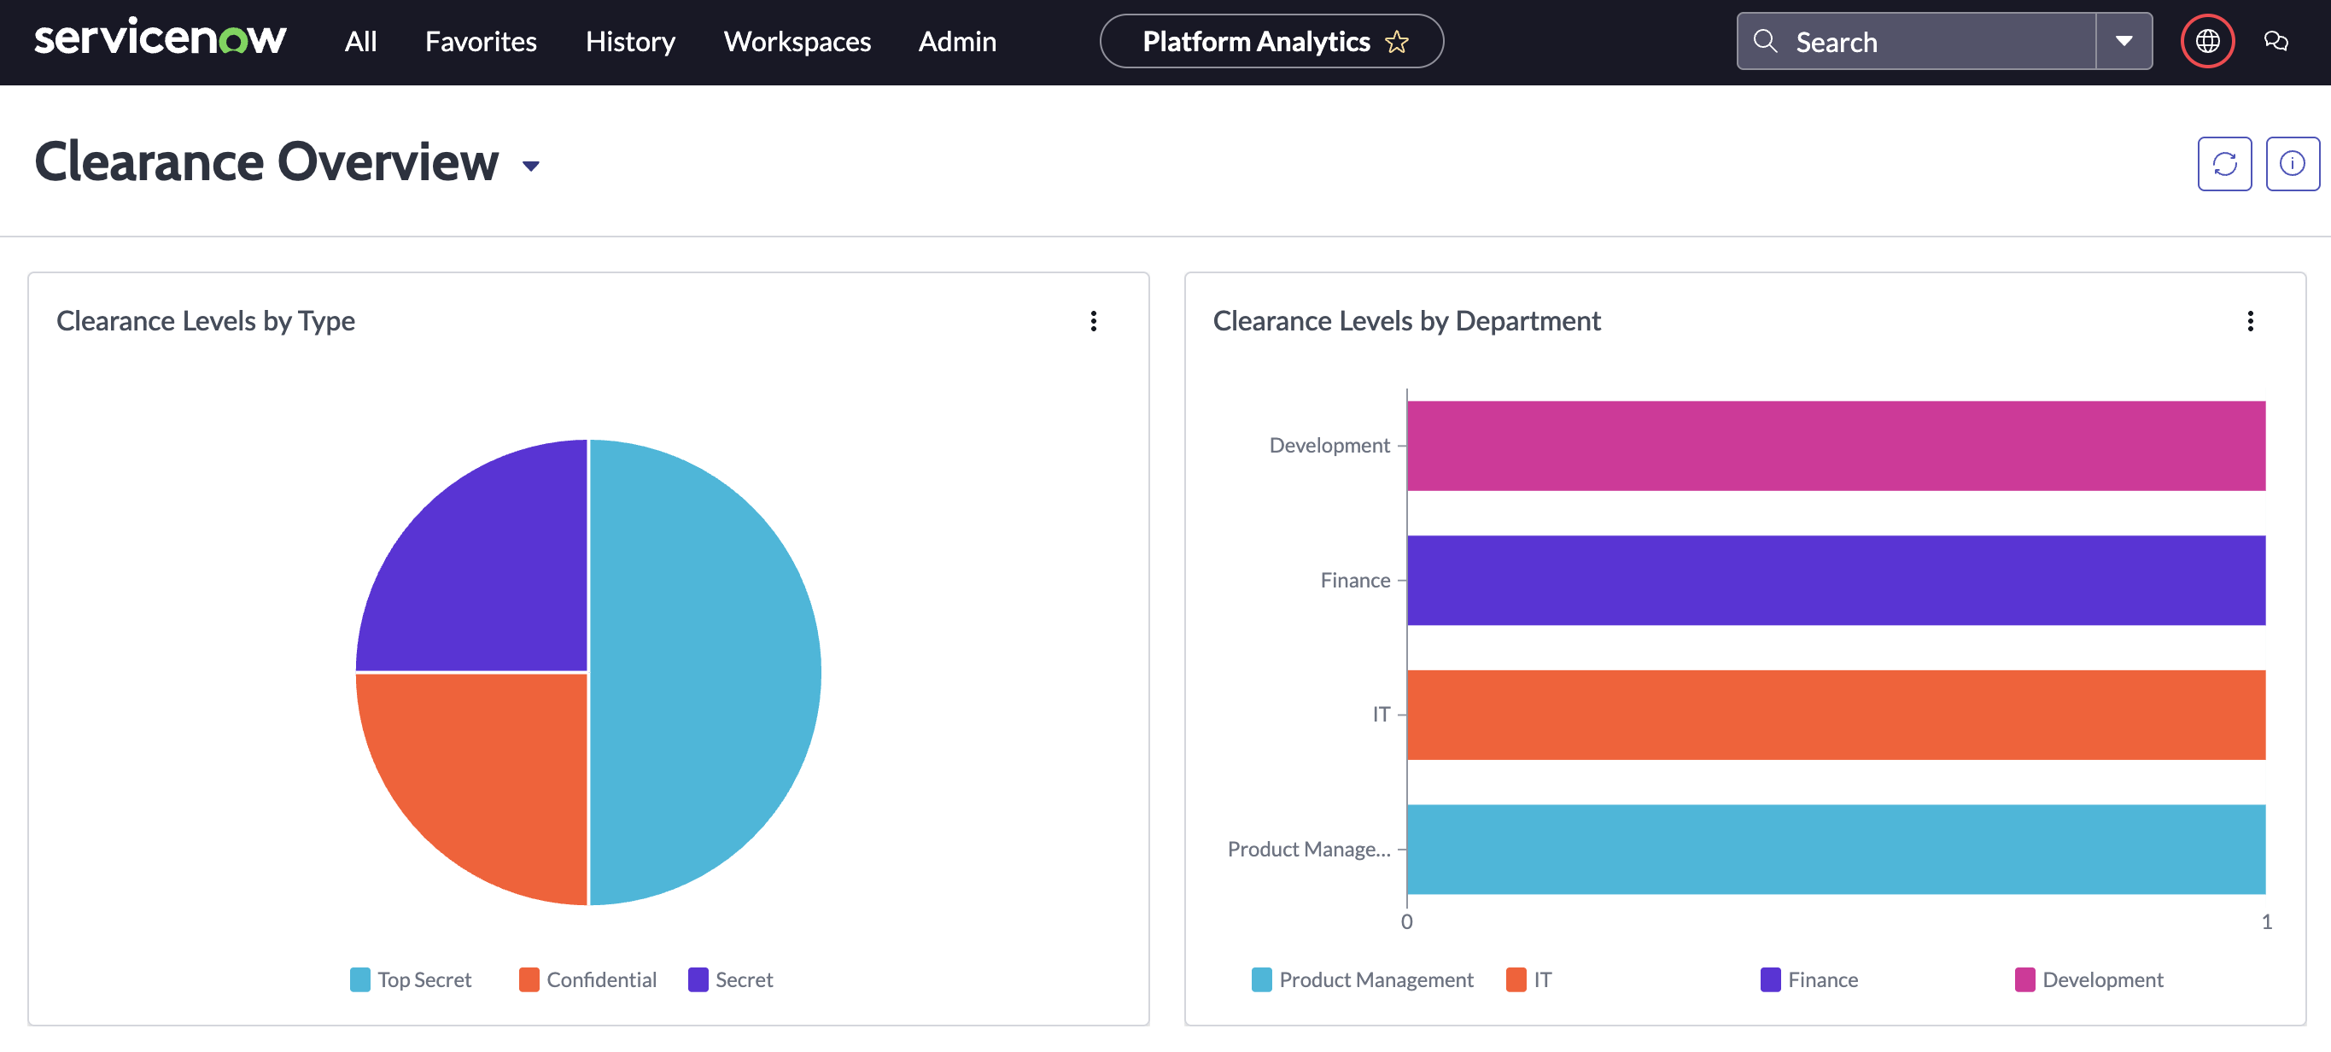
Task: Toggle the Development legend entry
Action: (x=2089, y=979)
